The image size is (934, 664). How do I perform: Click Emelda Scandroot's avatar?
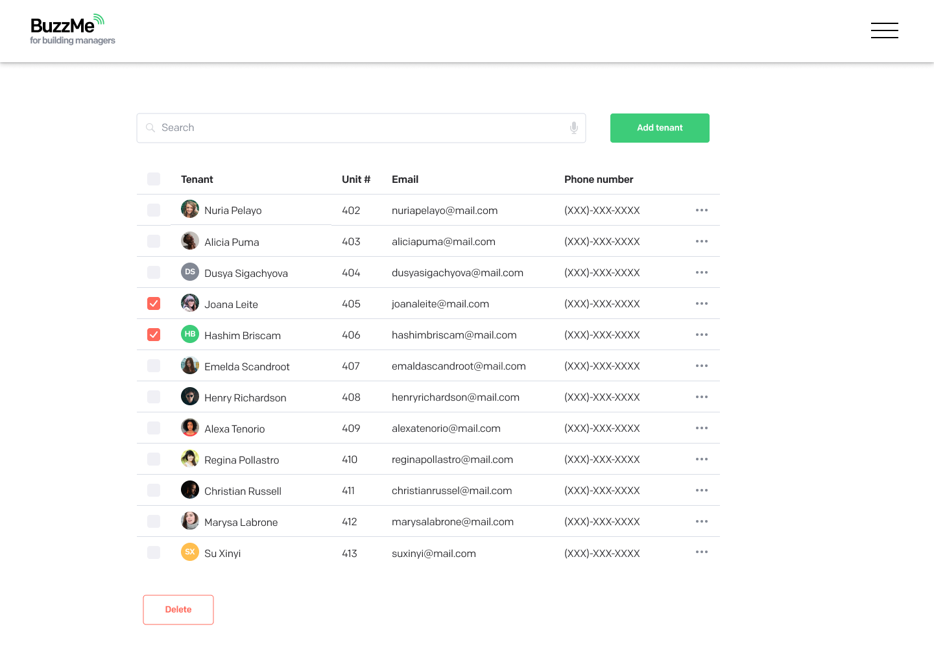tap(190, 365)
